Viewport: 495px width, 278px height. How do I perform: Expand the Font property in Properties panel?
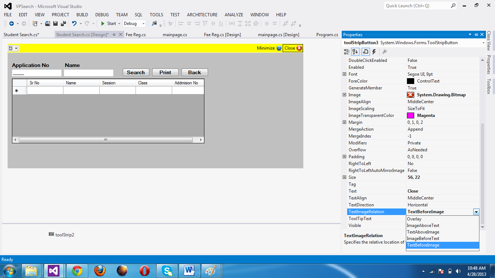pos(344,74)
